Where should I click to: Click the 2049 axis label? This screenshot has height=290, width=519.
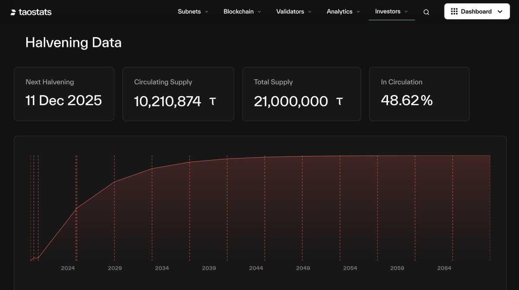point(303,268)
